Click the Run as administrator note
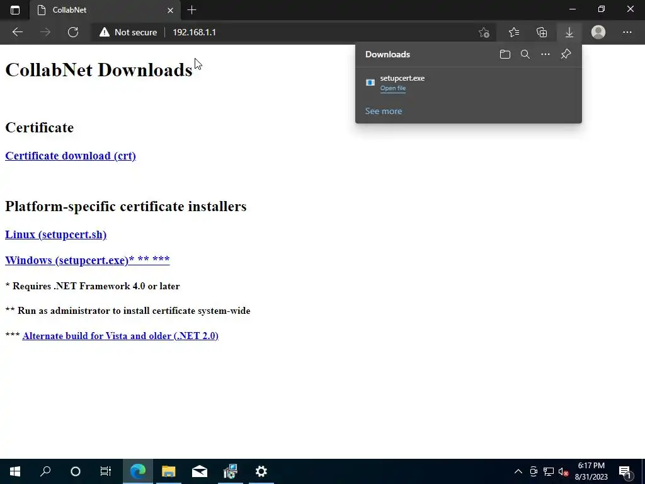Image resolution: width=645 pixels, height=484 pixels. coord(127,311)
